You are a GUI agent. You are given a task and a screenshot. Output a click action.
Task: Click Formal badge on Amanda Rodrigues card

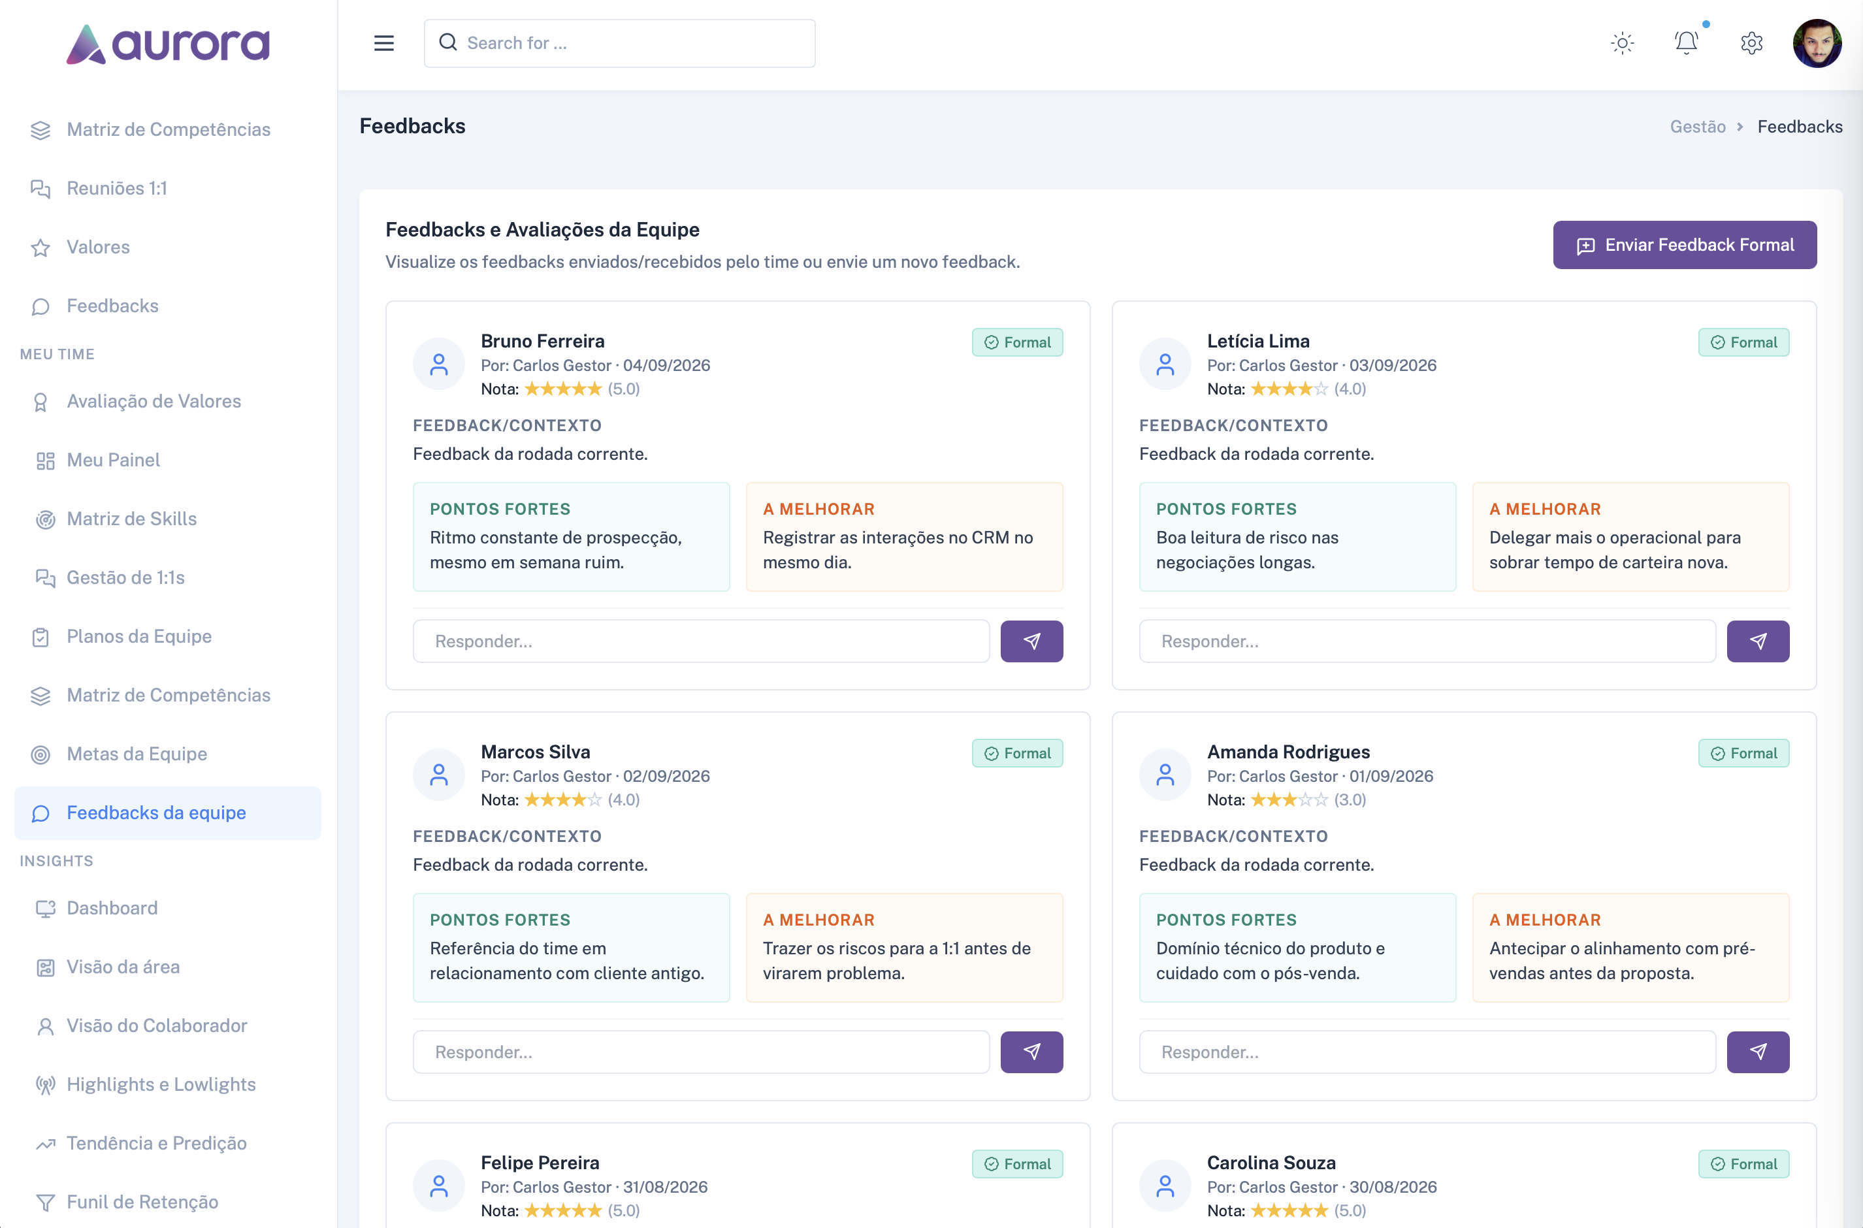tap(1743, 753)
